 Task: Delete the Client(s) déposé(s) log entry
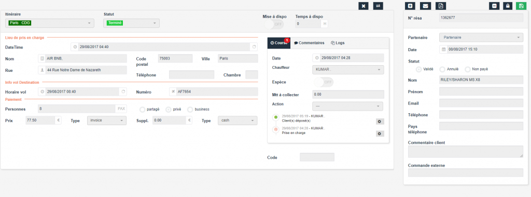[380, 122]
